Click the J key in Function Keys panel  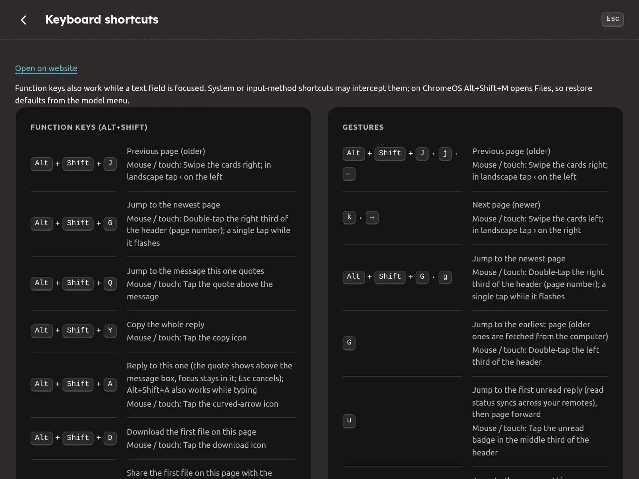(110, 163)
